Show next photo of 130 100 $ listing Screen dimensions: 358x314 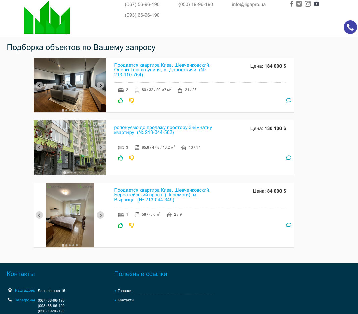point(100,148)
